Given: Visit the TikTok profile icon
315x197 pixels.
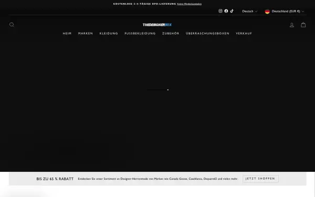Looking at the screenshot, I should [232, 11].
